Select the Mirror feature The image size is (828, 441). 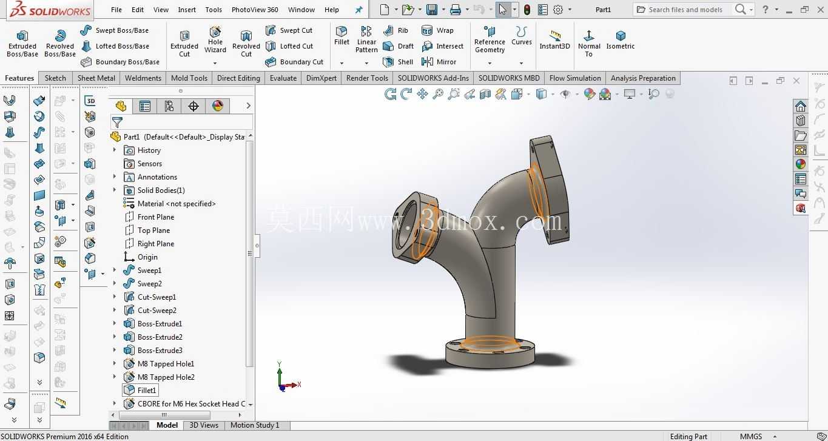(439, 62)
